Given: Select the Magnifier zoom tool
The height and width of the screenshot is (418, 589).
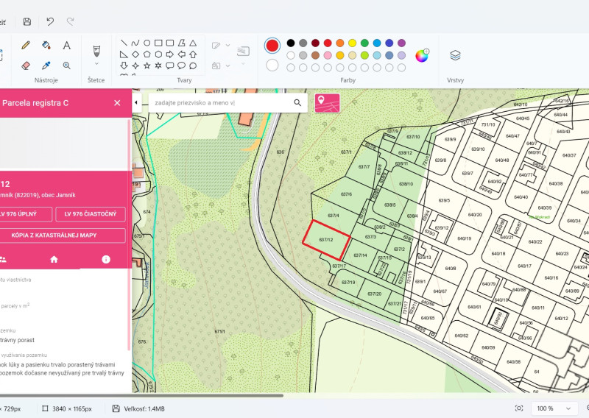Looking at the screenshot, I should [x=66, y=65].
